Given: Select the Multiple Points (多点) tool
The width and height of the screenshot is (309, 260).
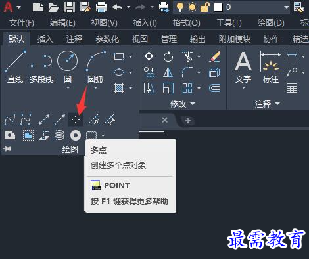Looking at the screenshot, I should [x=76, y=119].
